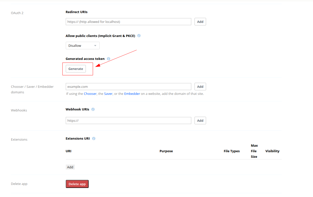Click the Visibility column header
The image size is (313, 197).
[x=272, y=151]
